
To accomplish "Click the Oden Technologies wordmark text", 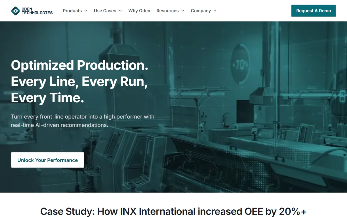I will 37,11.
